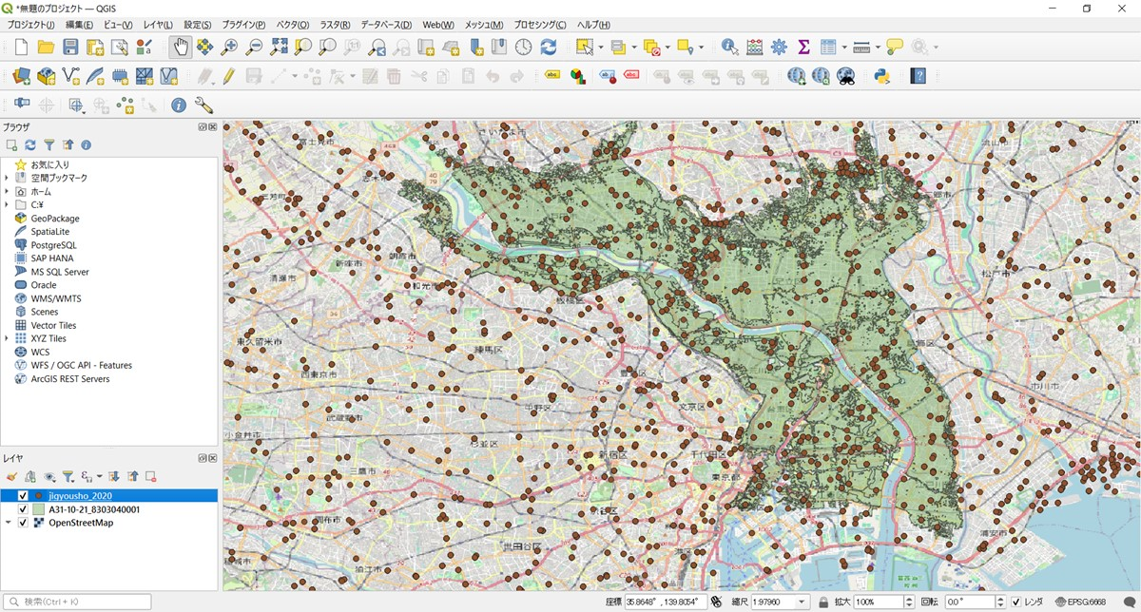
Task: Click the Zoom In magnifier tool
Action: tap(229, 47)
